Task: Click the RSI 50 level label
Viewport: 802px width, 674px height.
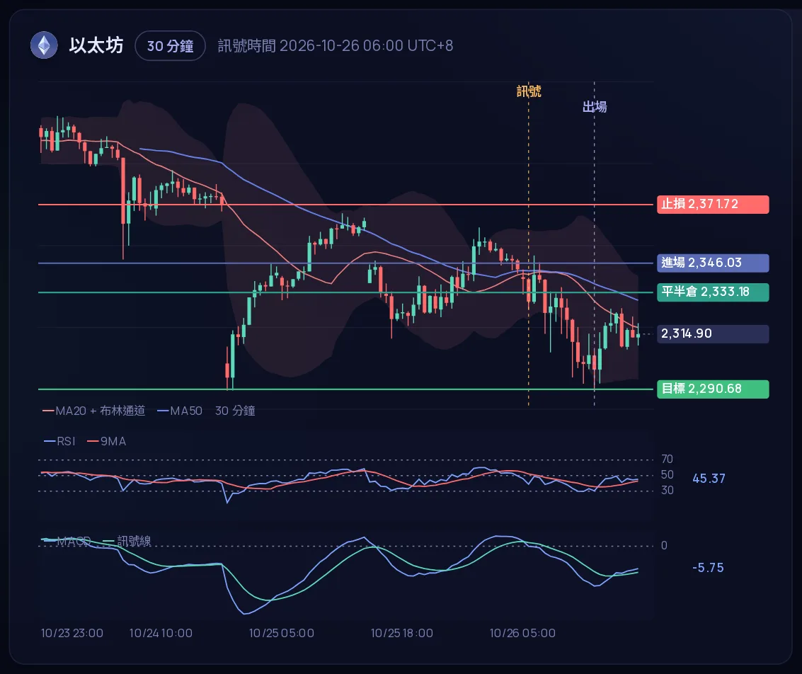Action: pyautogui.click(x=667, y=474)
